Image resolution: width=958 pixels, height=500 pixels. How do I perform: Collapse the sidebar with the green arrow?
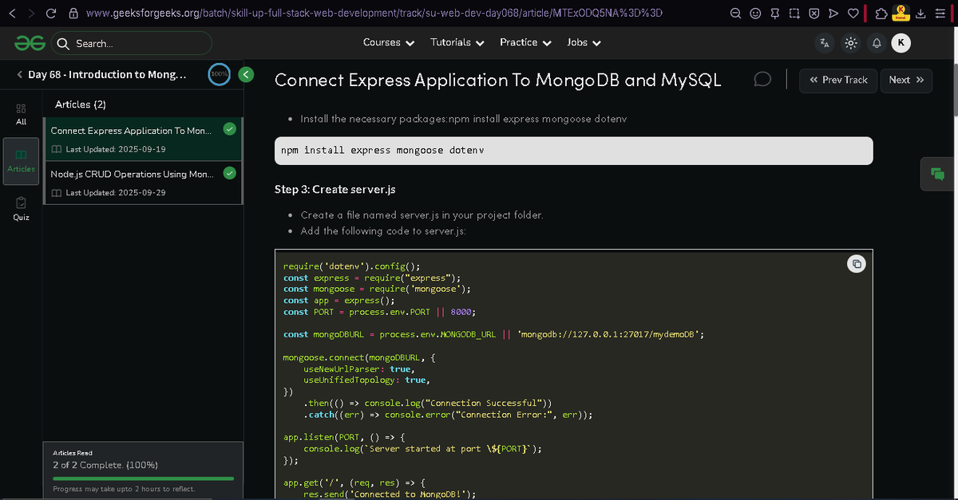[x=247, y=74]
